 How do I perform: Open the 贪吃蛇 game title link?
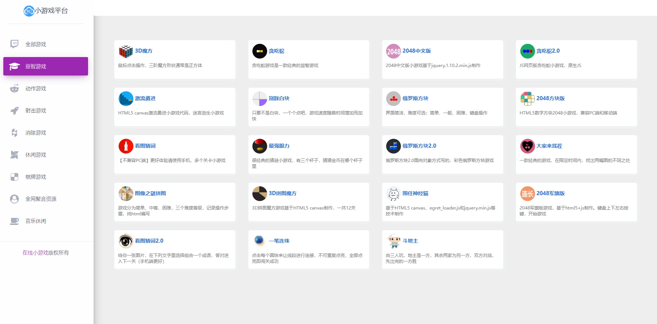coord(276,51)
